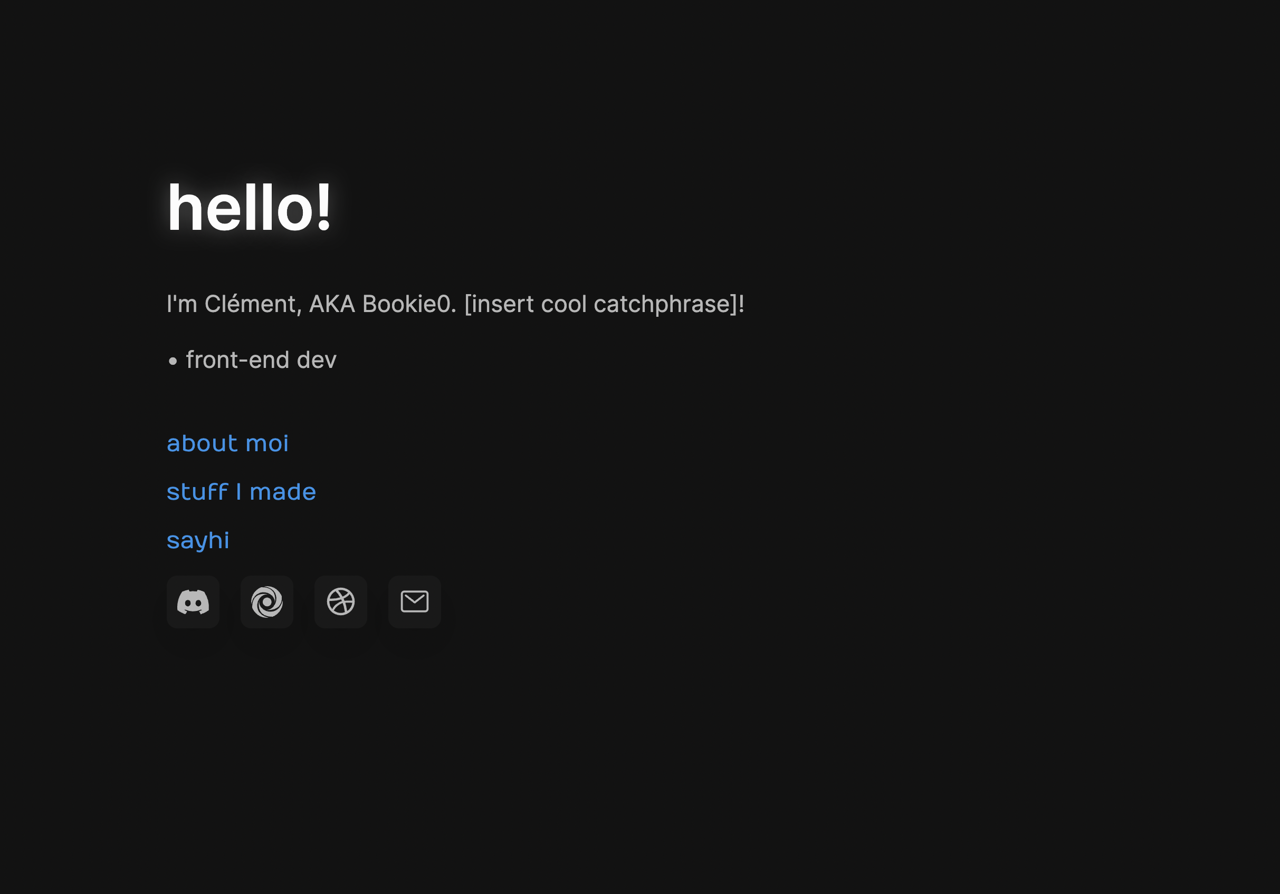Viewport: 1280px width, 894px height.
Task: Select the 'about moi' page link
Action: coord(228,443)
